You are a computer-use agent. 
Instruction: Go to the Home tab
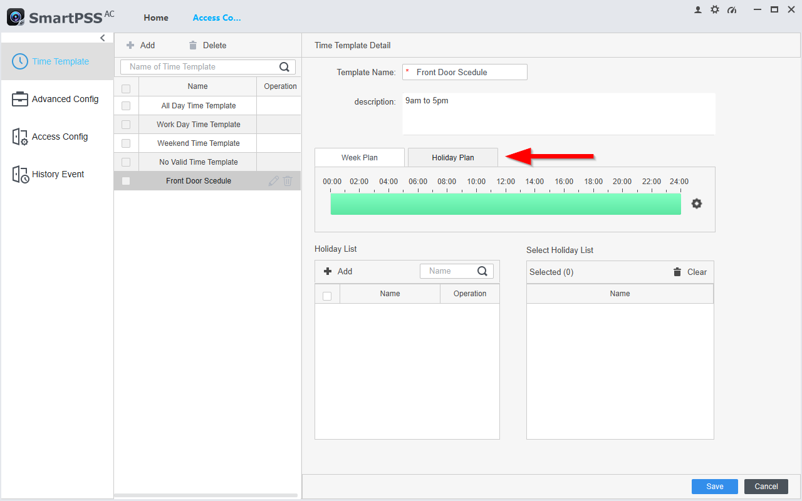[156, 18]
